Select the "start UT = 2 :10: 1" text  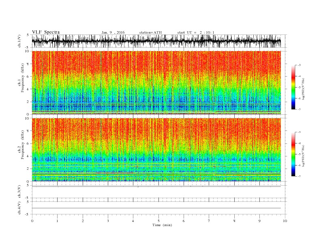coord(196,32)
